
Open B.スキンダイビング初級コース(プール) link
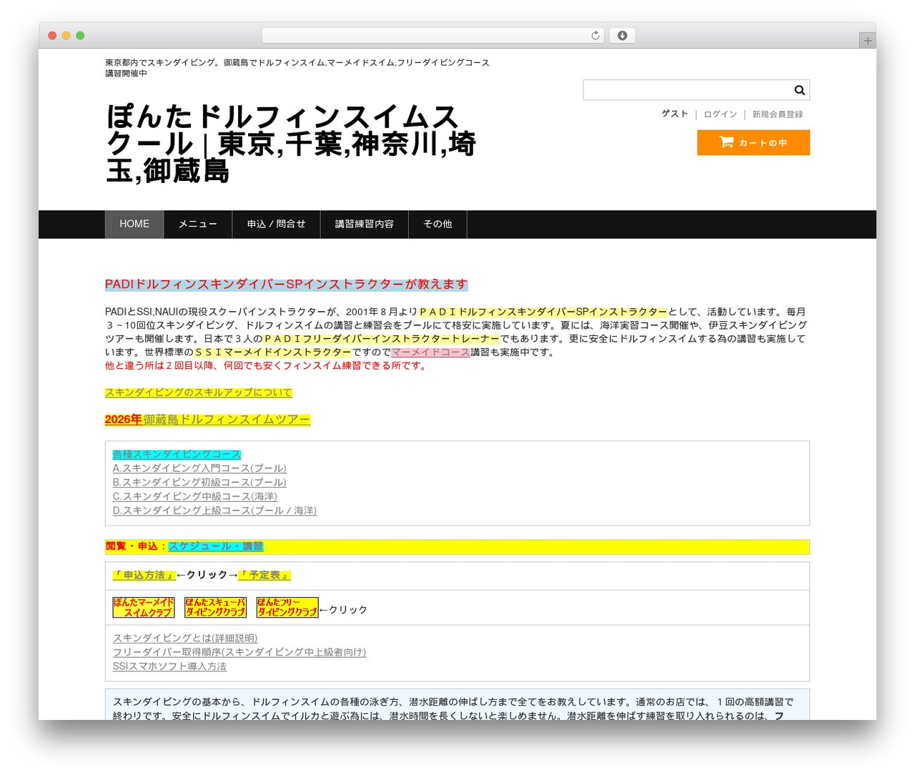point(199,483)
